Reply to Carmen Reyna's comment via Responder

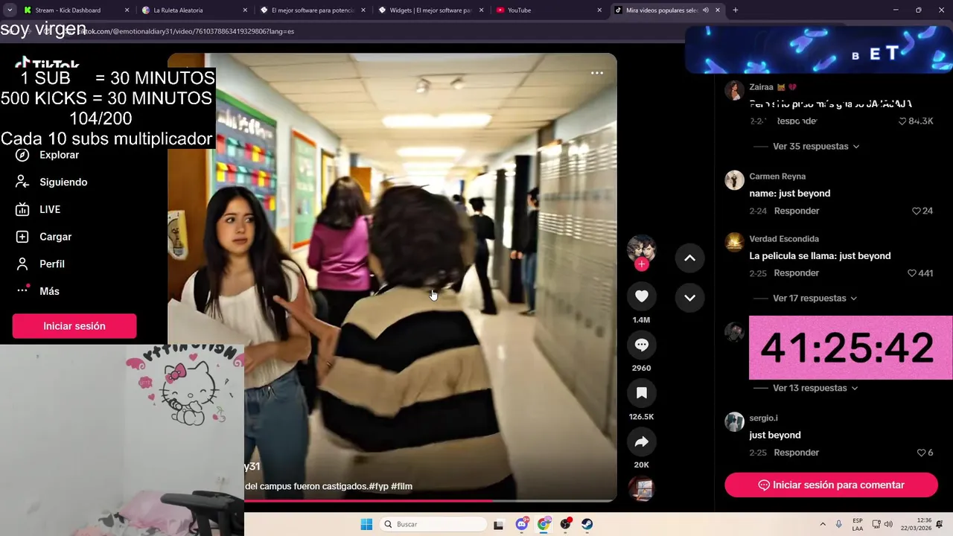click(797, 211)
